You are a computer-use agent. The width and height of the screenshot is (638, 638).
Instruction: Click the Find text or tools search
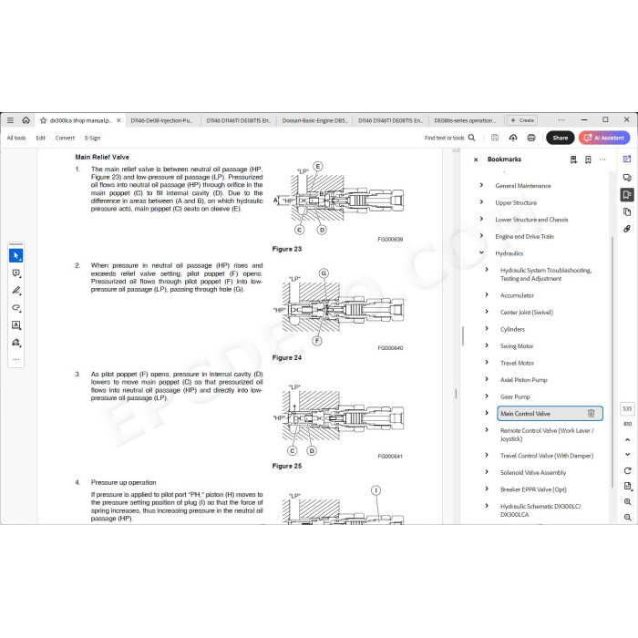click(x=449, y=138)
